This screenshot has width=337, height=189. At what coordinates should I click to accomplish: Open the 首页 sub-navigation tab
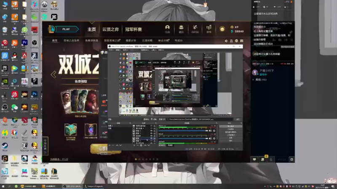55,40
